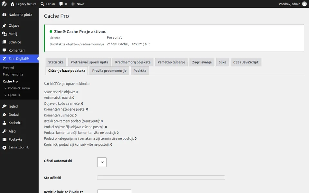Viewport: 309px width, 193px height.
Task: Open Pregled submenu link
Action: 8,68
